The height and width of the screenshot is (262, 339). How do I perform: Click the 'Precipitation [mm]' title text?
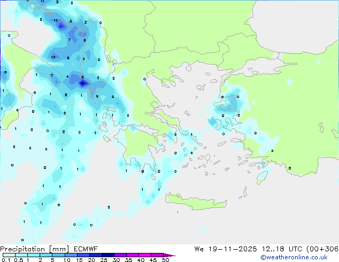pos(34,249)
